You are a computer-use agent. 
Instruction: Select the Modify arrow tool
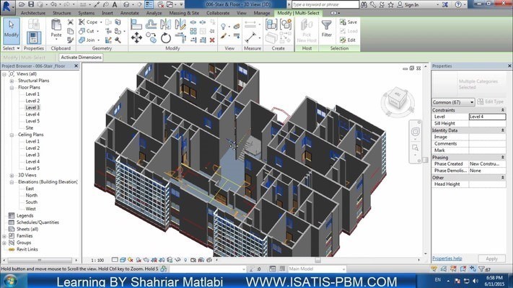12,29
